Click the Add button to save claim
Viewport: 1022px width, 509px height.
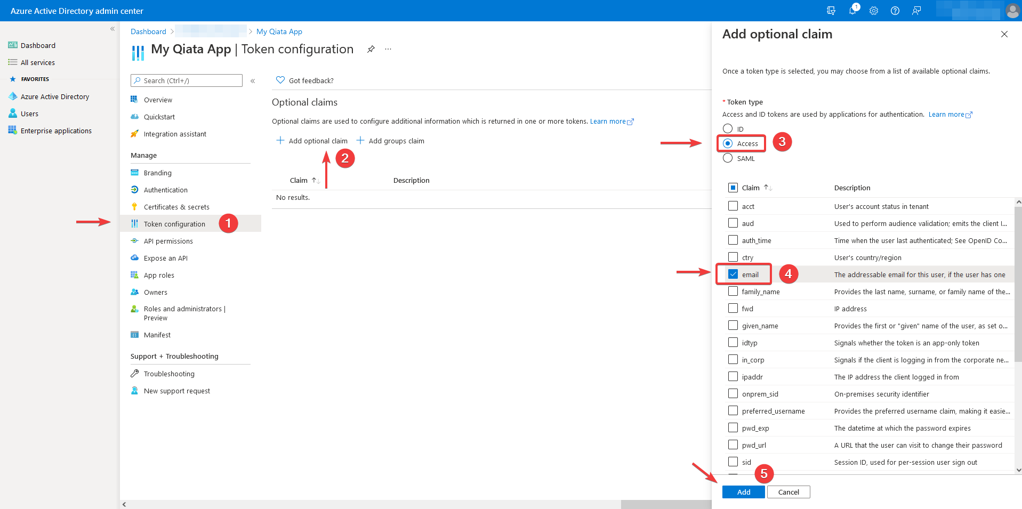tap(743, 491)
